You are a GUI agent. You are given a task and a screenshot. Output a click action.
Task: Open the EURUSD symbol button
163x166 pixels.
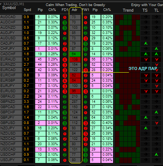coord(11,91)
